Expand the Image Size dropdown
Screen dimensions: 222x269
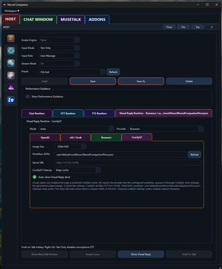click(70, 147)
